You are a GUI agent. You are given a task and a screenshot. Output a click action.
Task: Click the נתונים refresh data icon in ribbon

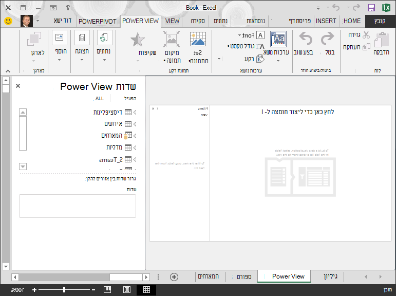(104, 38)
